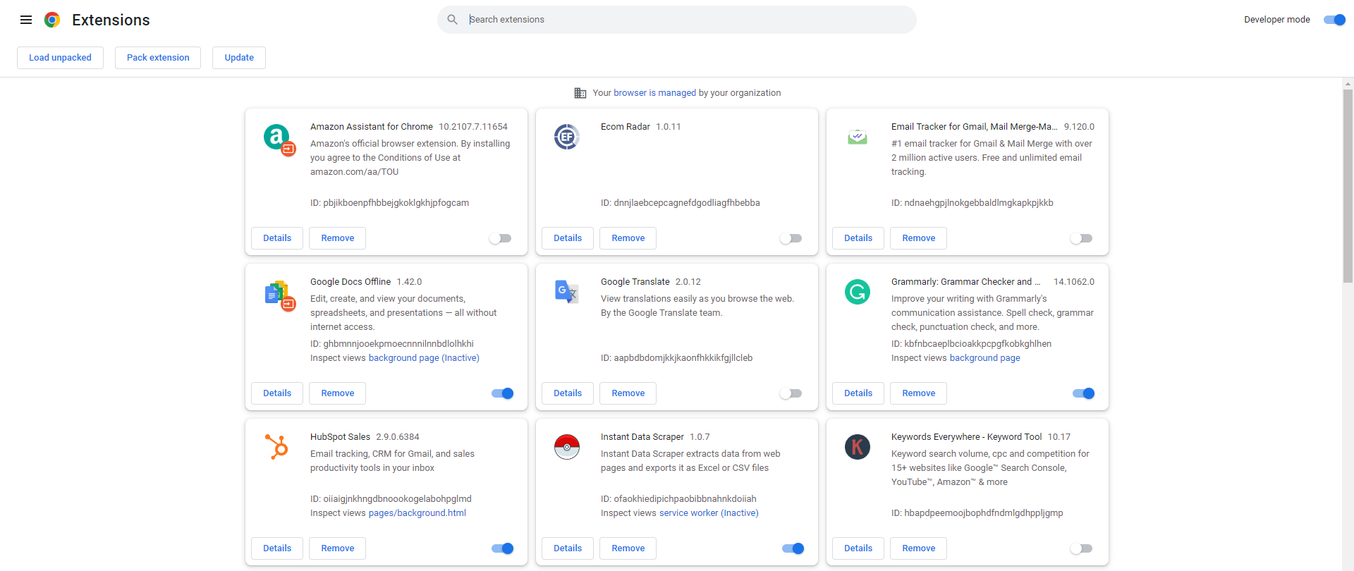Select the Amazon Assistant ID text
This screenshot has width=1354, height=571.
(x=389, y=203)
